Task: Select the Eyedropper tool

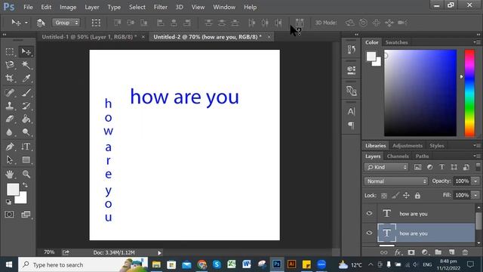Action: coord(26,78)
